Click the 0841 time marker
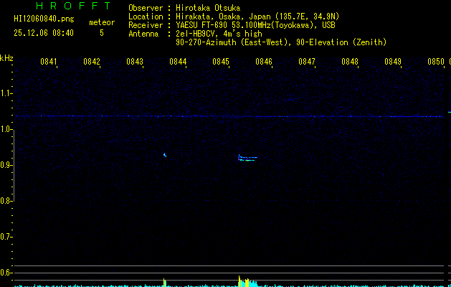 click(x=49, y=62)
